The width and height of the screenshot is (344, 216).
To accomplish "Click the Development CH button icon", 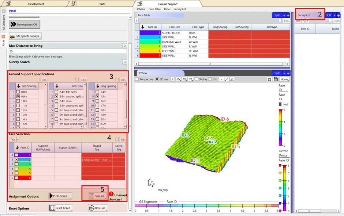I will click(13, 24).
